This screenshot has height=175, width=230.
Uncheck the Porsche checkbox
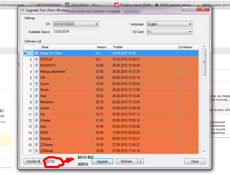(x=36, y=139)
